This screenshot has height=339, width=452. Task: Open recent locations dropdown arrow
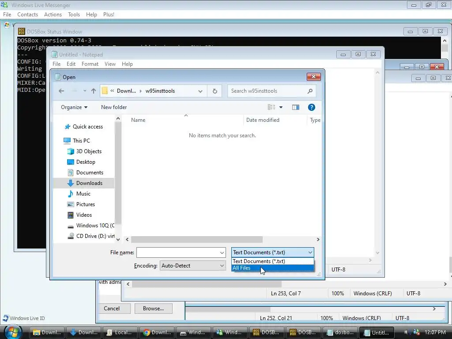tap(84, 91)
